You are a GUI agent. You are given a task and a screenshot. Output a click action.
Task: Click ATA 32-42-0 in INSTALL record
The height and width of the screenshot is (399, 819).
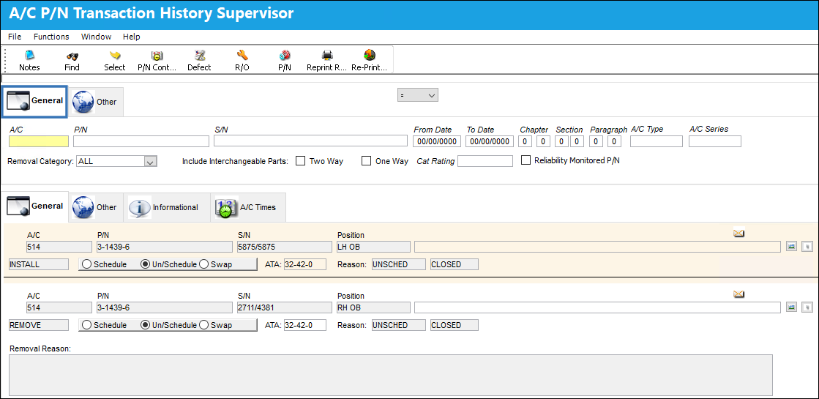(305, 264)
